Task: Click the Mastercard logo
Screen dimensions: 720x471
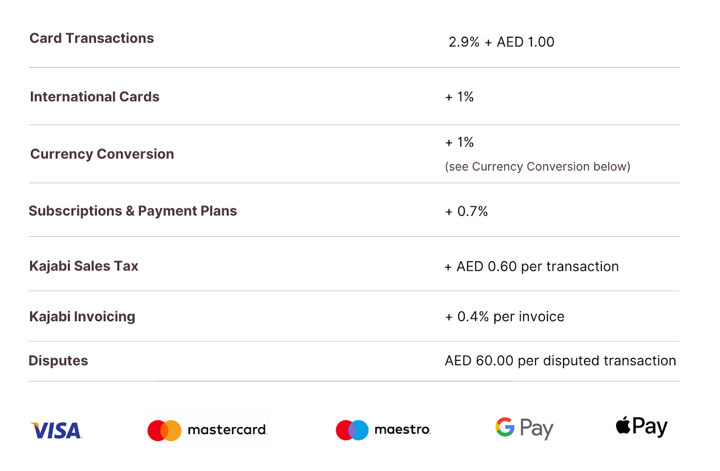Action: pyautogui.click(x=207, y=430)
